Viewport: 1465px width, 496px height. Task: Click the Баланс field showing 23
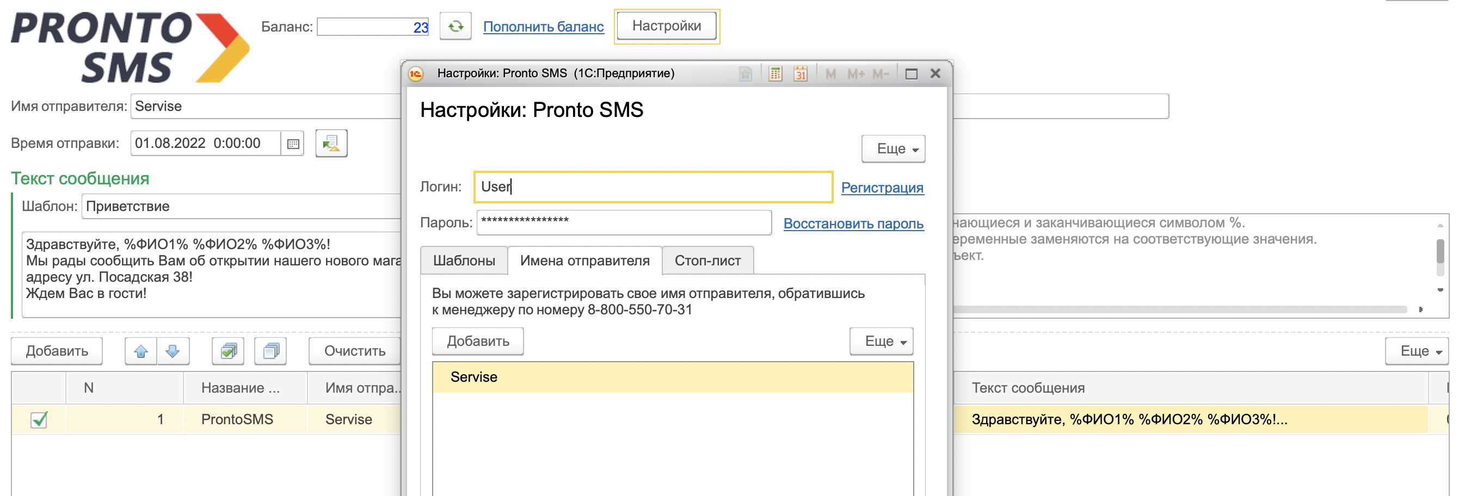pyautogui.click(x=372, y=27)
